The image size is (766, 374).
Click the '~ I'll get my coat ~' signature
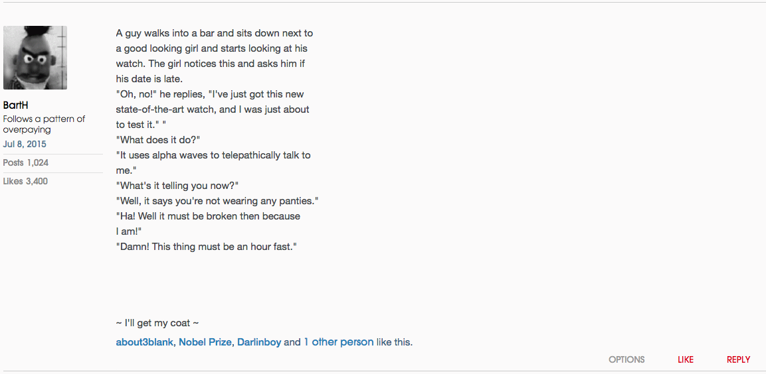tap(157, 323)
